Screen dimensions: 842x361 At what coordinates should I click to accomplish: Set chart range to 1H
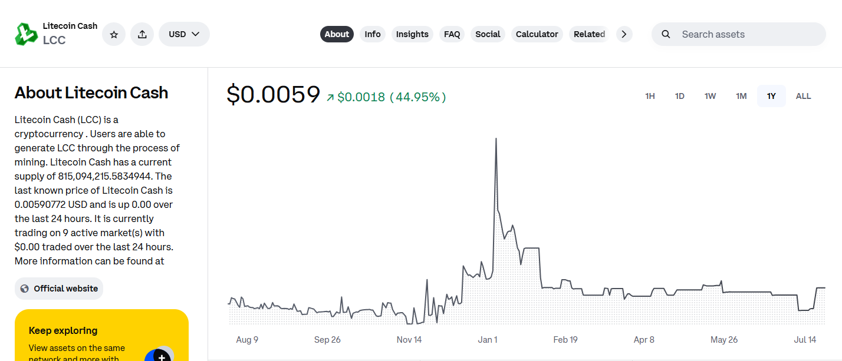650,96
